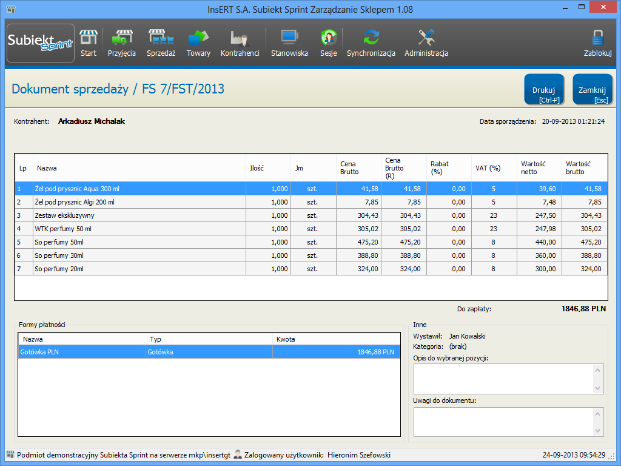621x466 pixels.
Task: Click the creation date 20-09-2013 01:21:24
Action: (x=573, y=121)
